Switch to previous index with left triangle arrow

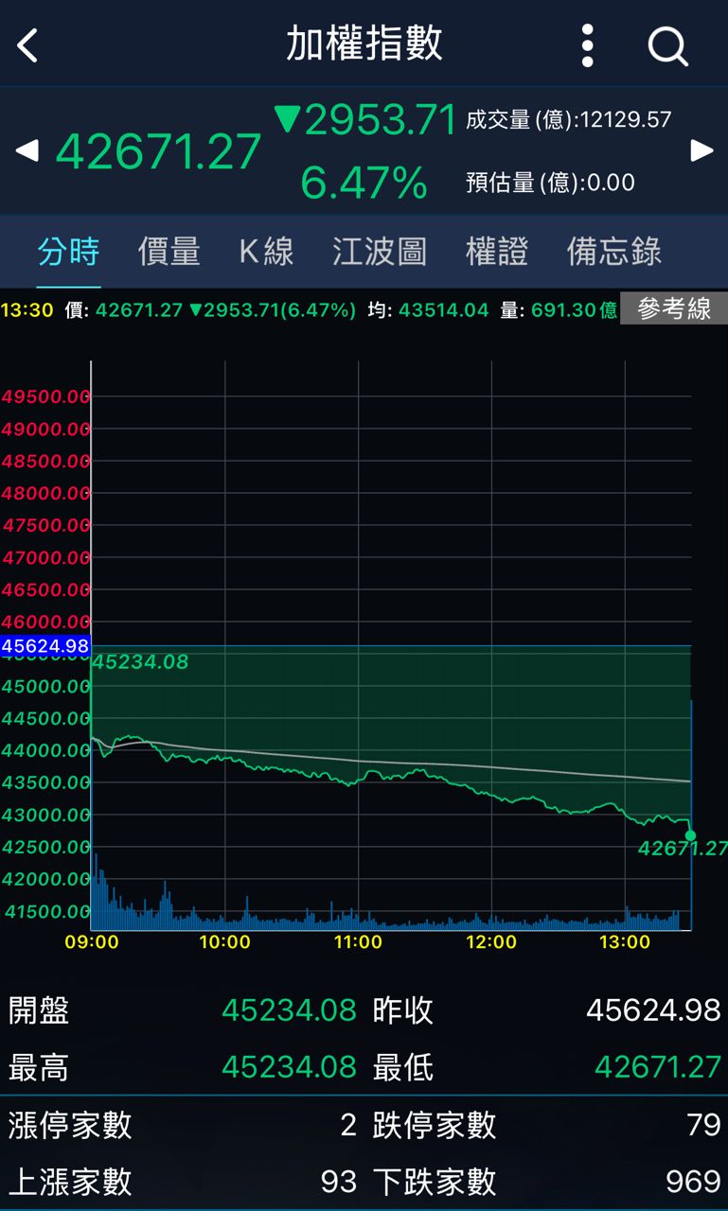click(x=27, y=150)
